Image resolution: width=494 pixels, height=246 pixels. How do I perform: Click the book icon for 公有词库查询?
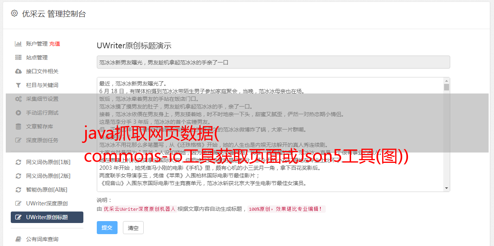18,239
